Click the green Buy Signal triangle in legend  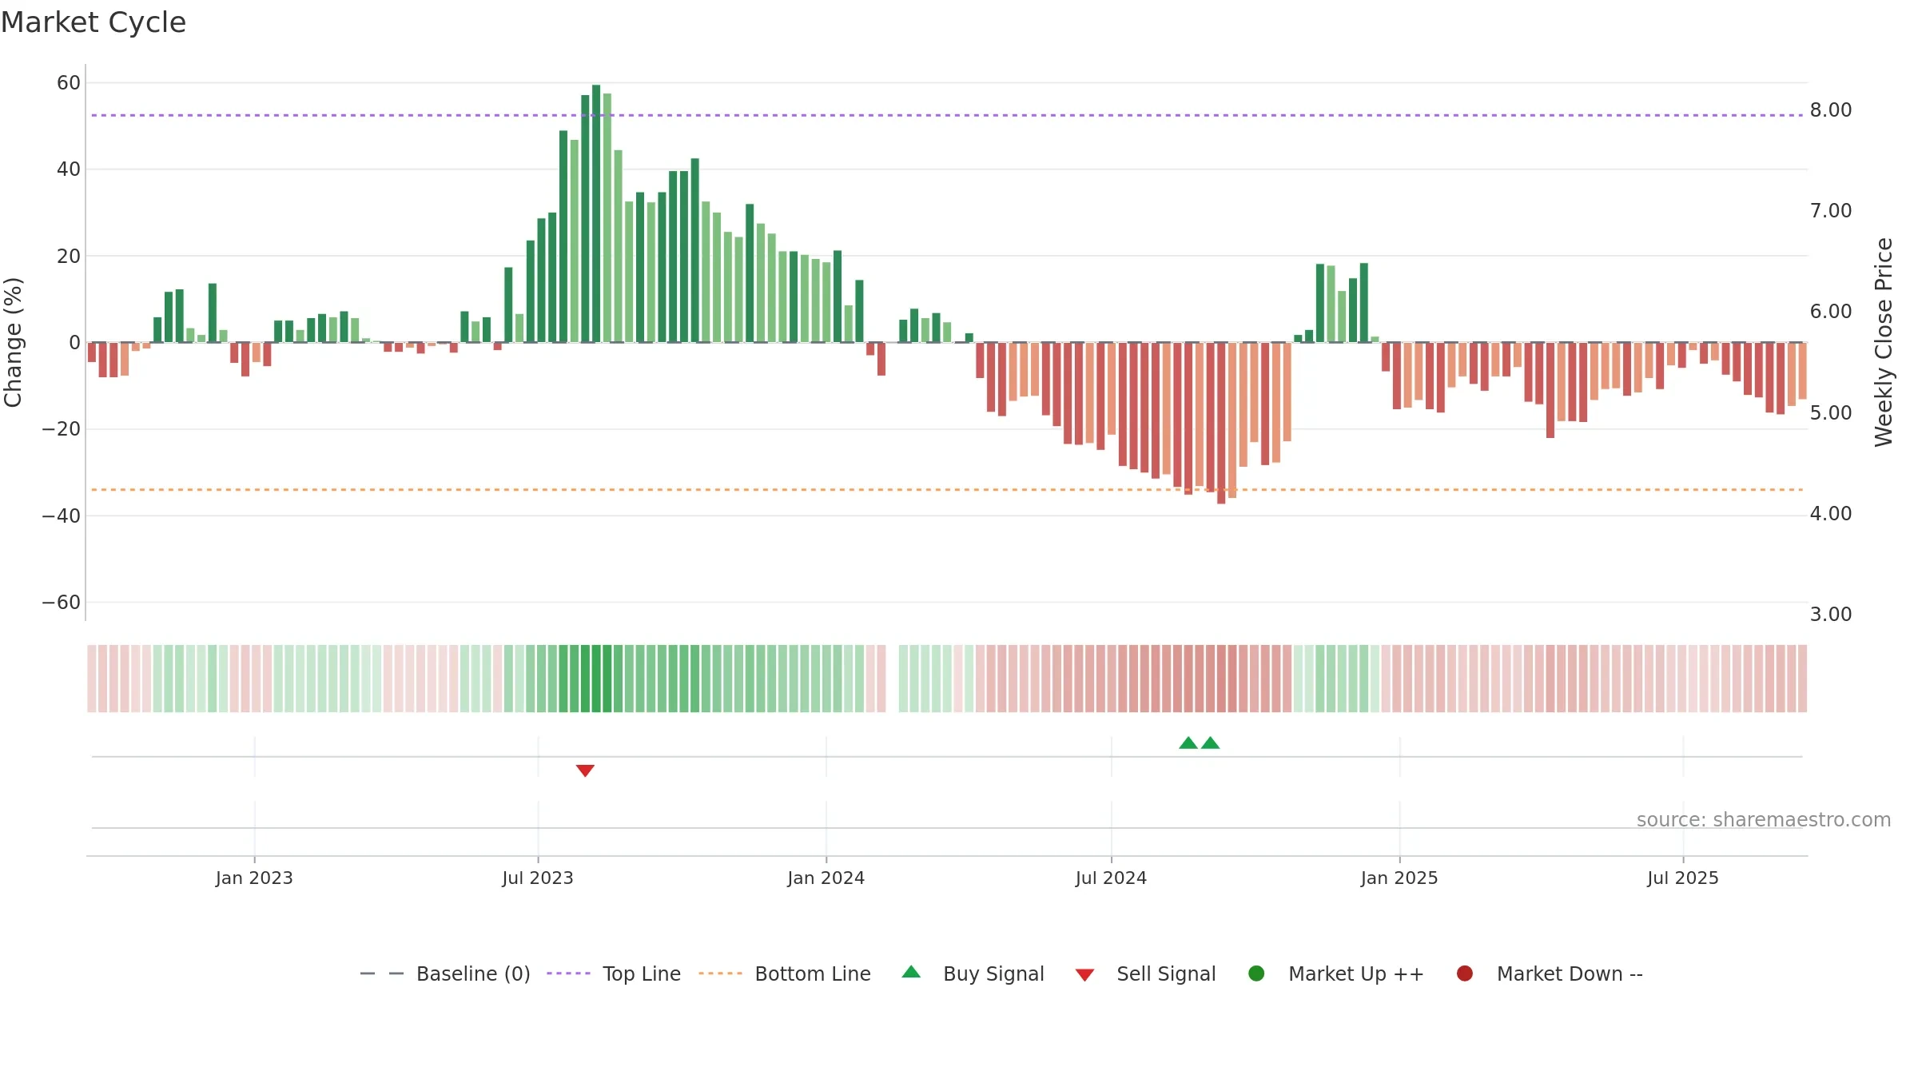pos(911,972)
